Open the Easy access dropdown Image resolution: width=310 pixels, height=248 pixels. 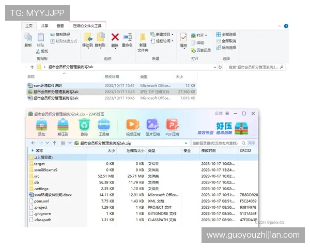click(x=162, y=41)
